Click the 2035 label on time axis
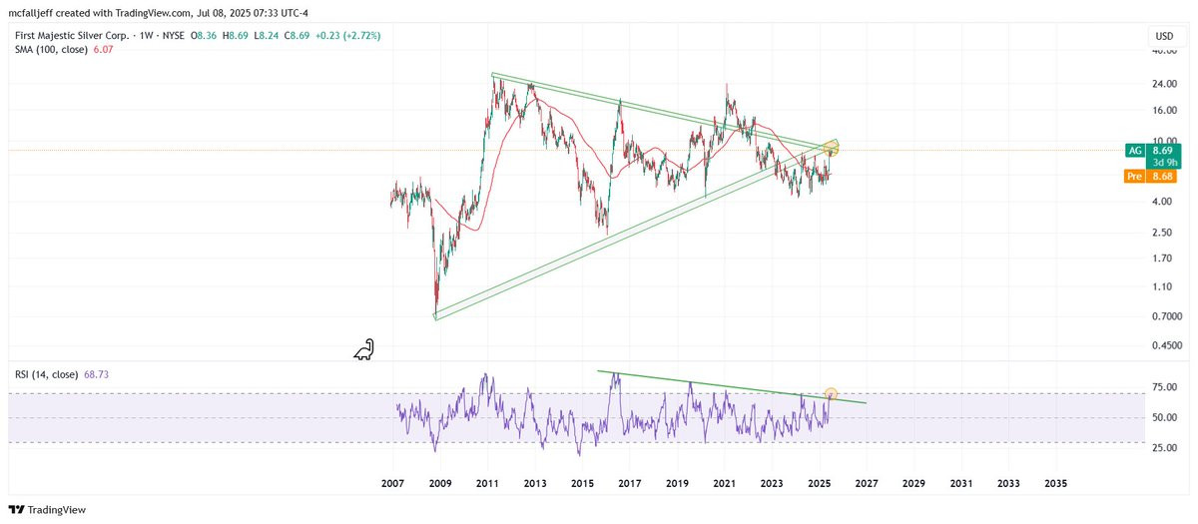Screen dimensions: 1198x524 coord(1055,483)
